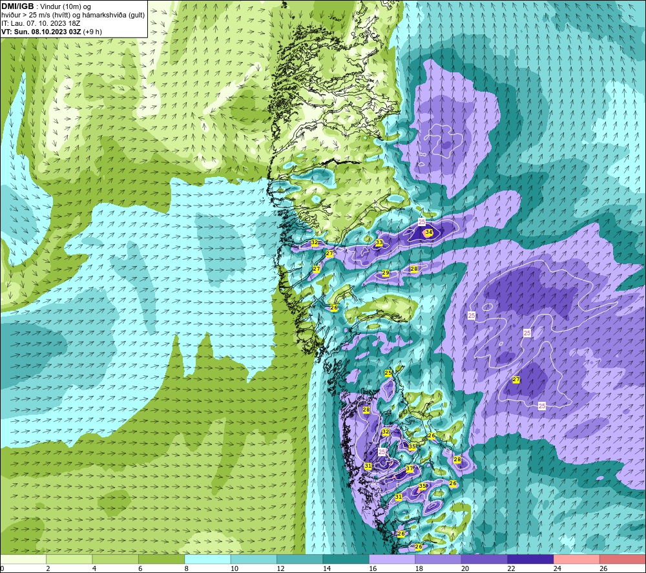646x573 pixels.
Task: Select the 0–2 m/s palest legend swatch
Action: tap(23, 559)
